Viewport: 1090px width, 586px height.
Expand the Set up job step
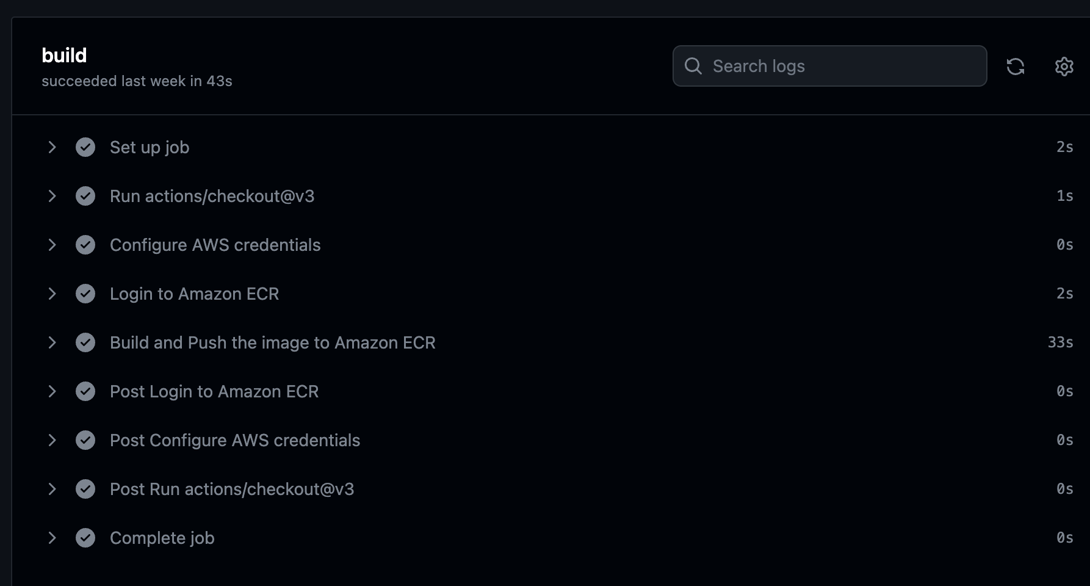(52, 147)
